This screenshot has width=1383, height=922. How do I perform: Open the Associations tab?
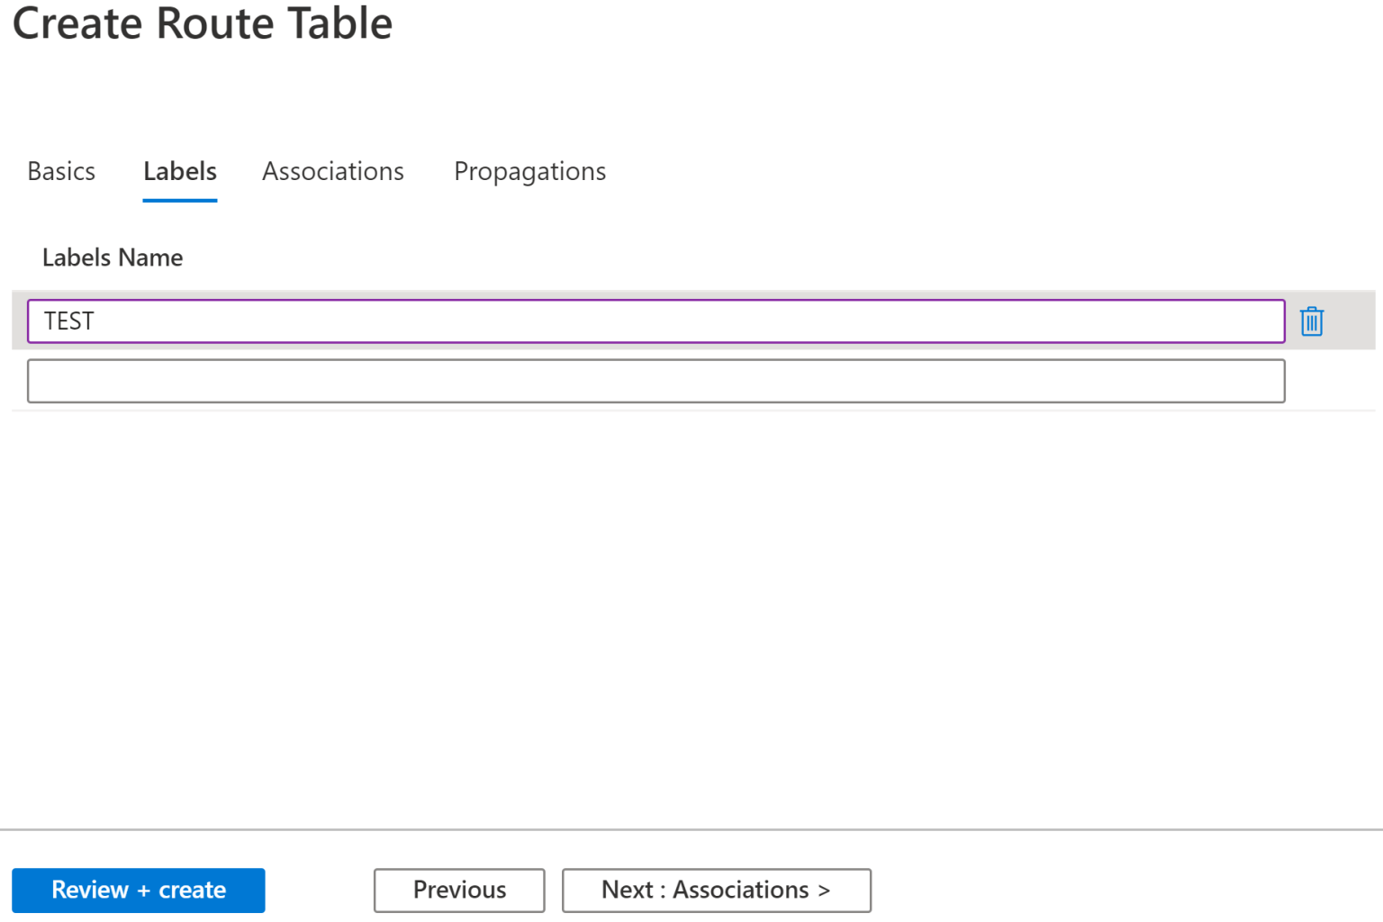click(x=332, y=171)
